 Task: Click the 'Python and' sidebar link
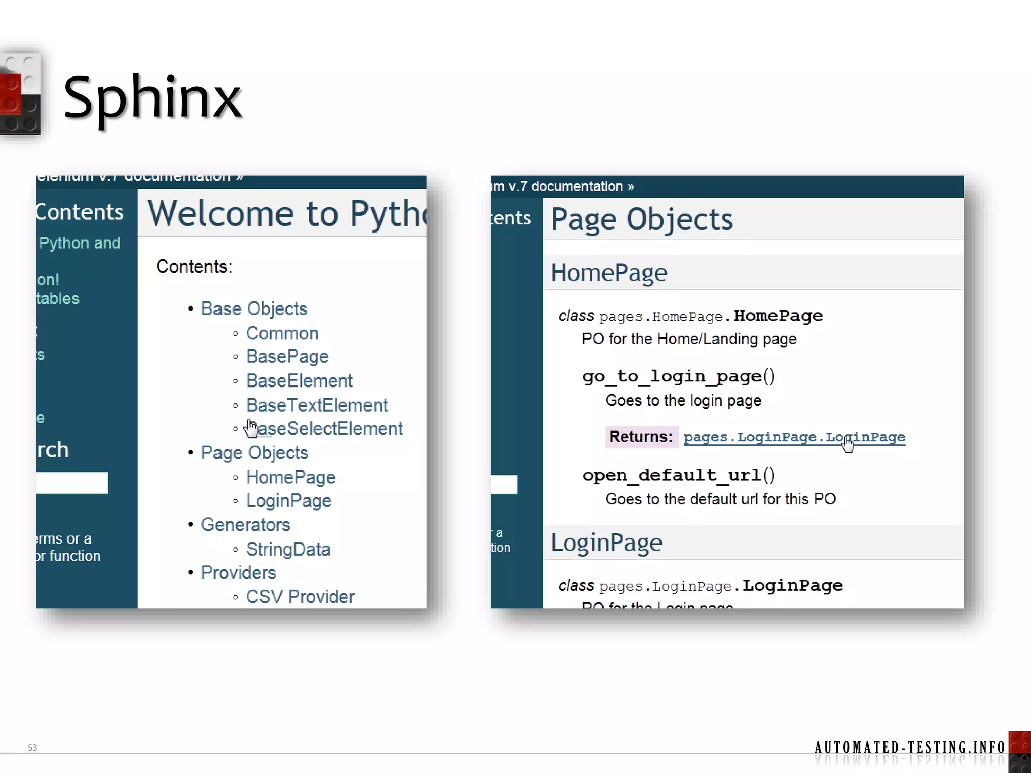pos(80,243)
